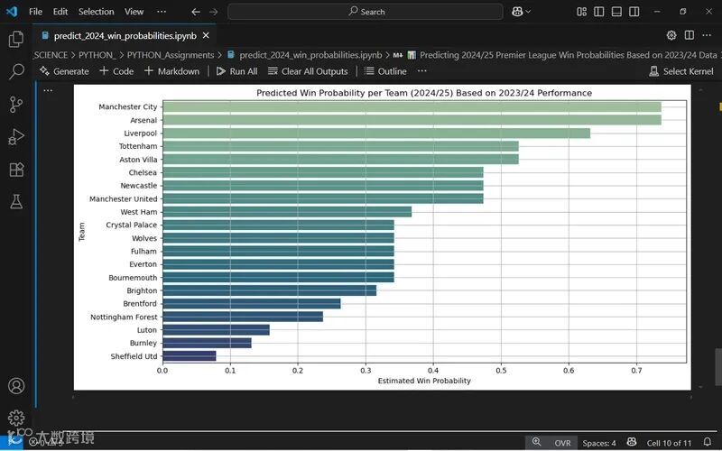Click the vertical scrollbar thumb on right
The width and height of the screenshot is (722, 451).
coord(717,367)
